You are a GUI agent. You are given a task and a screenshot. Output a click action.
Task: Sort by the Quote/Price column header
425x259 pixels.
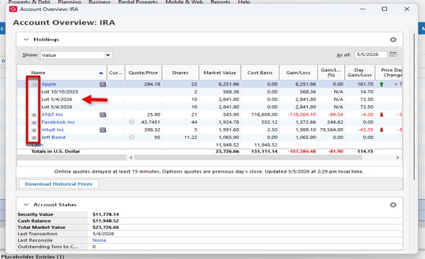click(143, 73)
